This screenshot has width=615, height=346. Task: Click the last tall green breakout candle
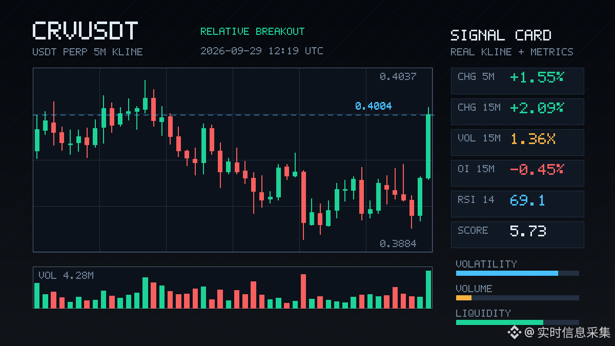(x=428, y=146)
